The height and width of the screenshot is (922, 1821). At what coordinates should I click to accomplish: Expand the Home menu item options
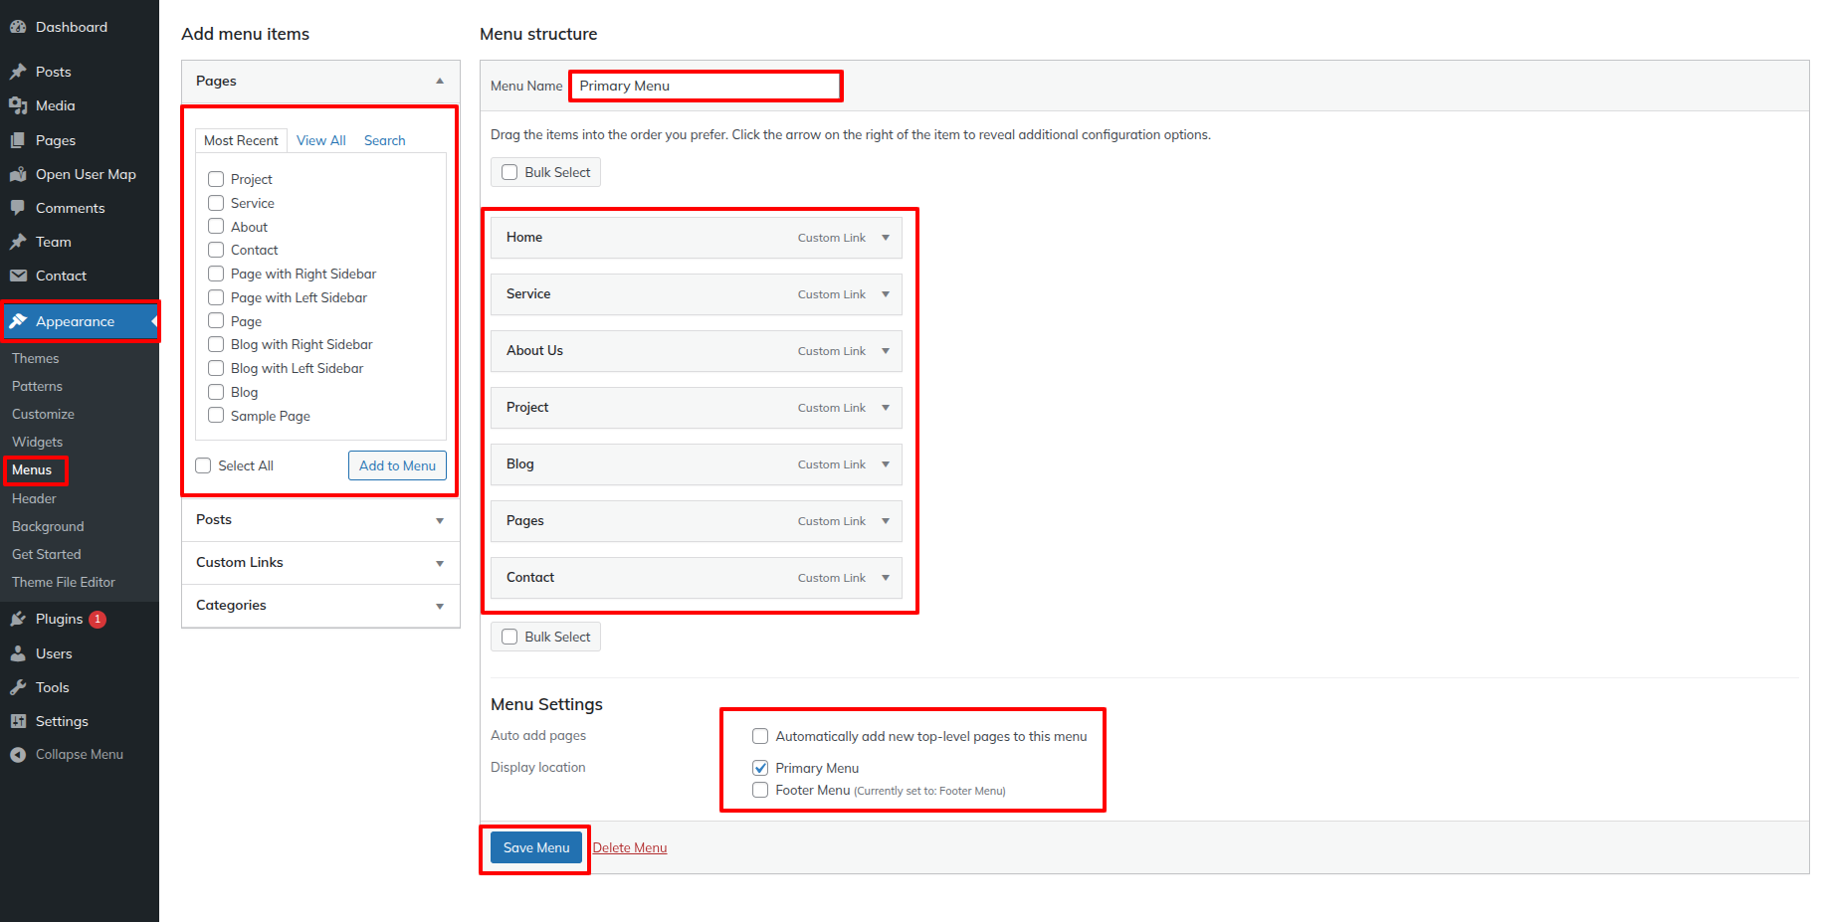(x=885, y=238)
